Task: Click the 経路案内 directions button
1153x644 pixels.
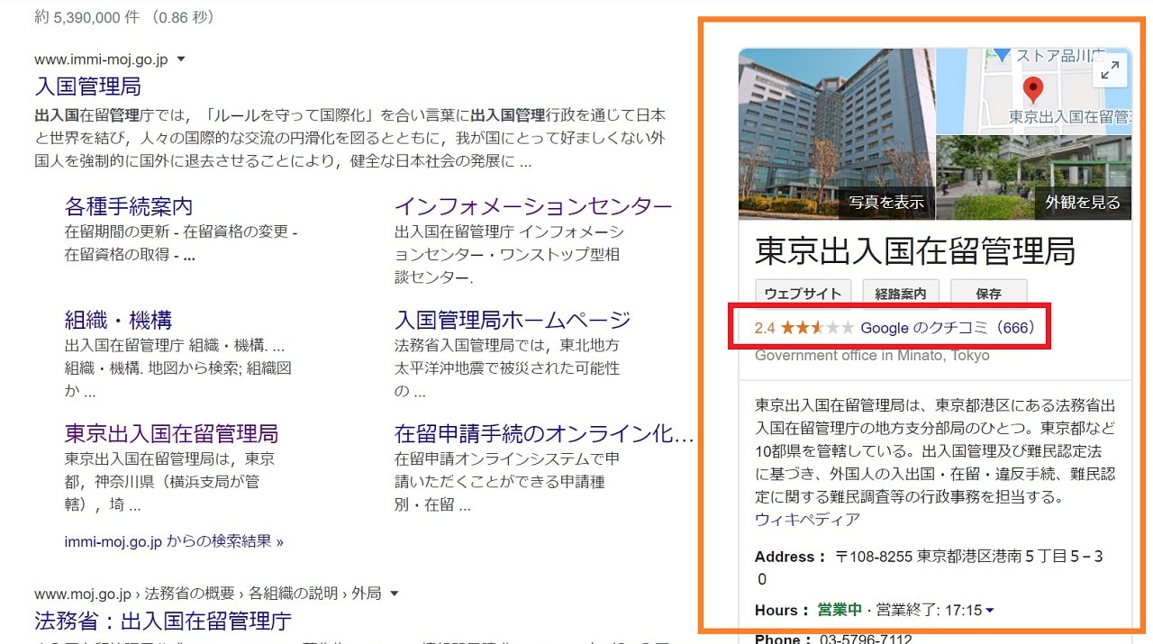Action: click(x=901, y=294)
